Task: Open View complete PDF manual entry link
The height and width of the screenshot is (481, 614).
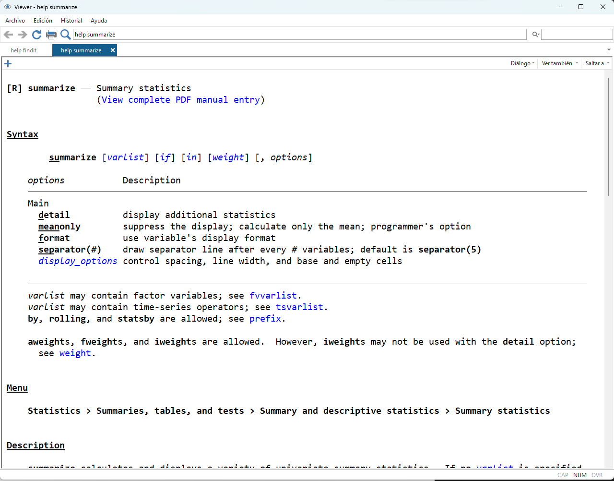Action: point(180,100)
